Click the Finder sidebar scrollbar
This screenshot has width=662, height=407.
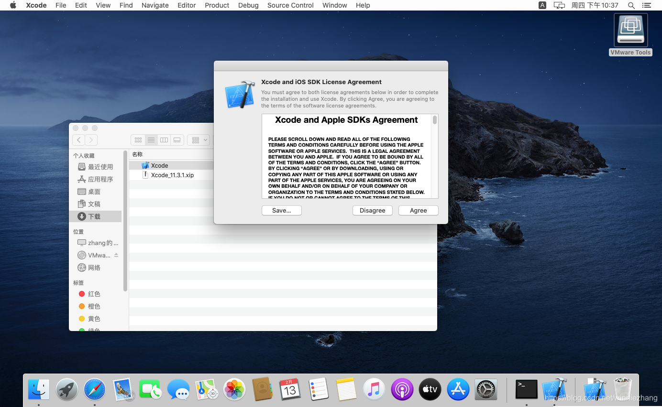(x=125, y=221)
